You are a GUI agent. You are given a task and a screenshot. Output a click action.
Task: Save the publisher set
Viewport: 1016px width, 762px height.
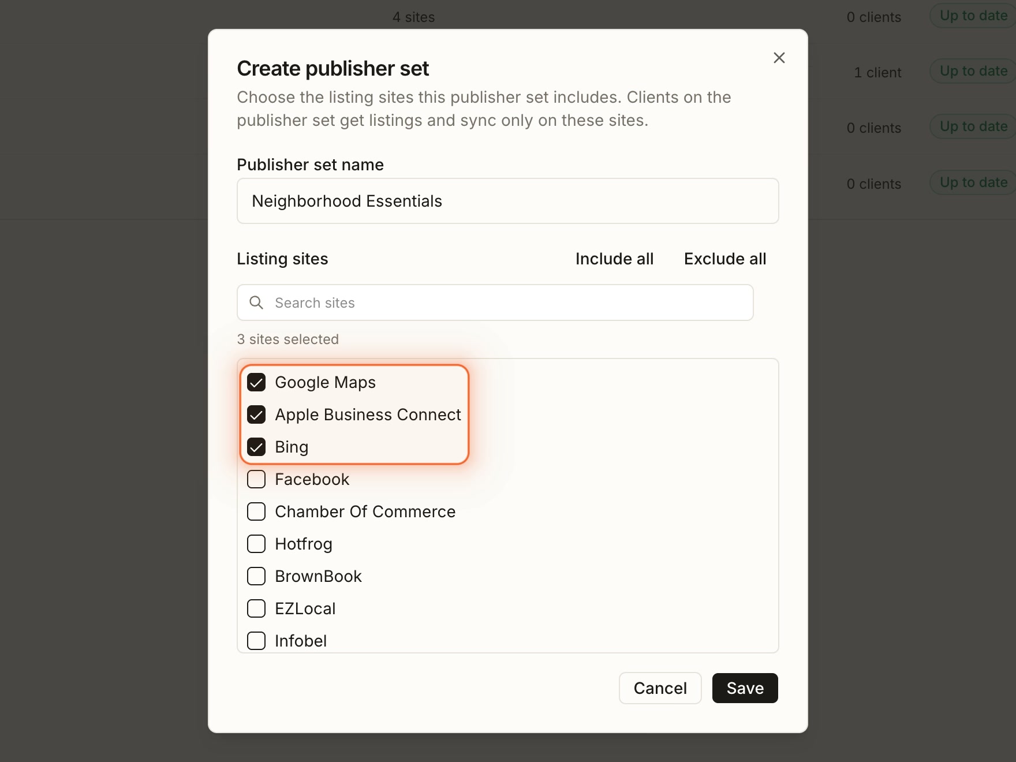click(745, 688)
